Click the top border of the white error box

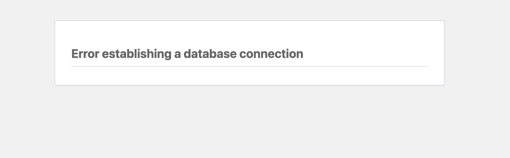coord(250,21)
